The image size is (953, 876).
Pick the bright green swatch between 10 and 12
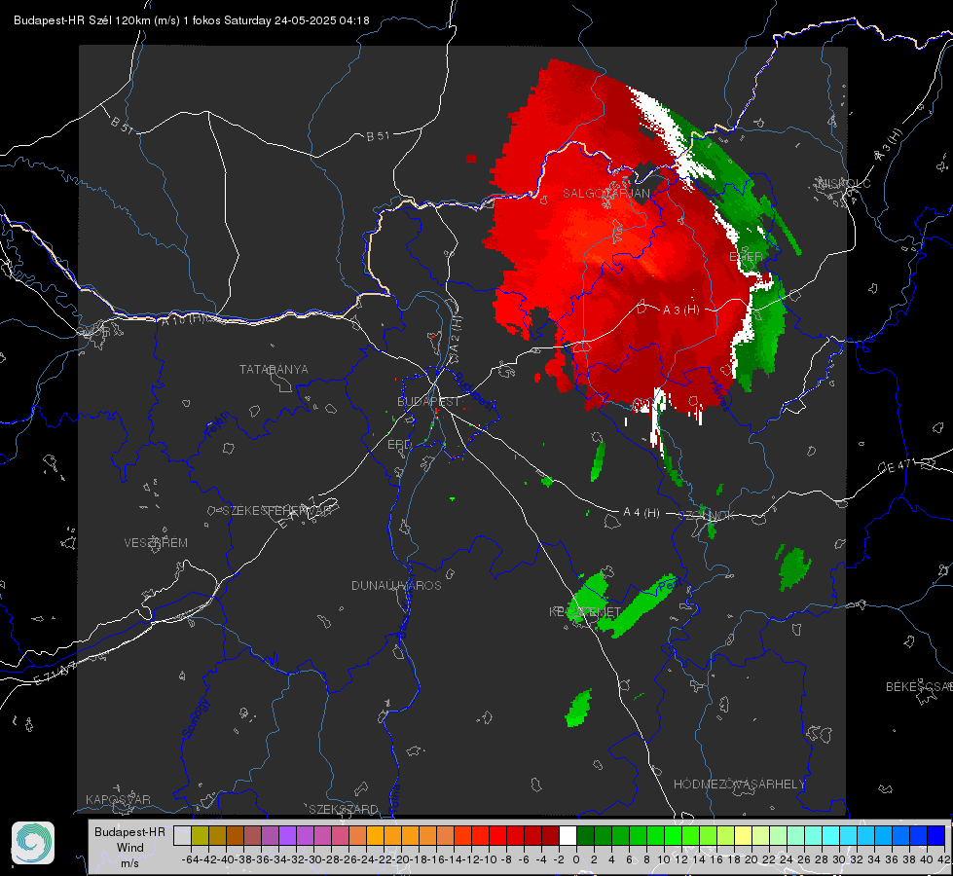click(x=673, y=836)
